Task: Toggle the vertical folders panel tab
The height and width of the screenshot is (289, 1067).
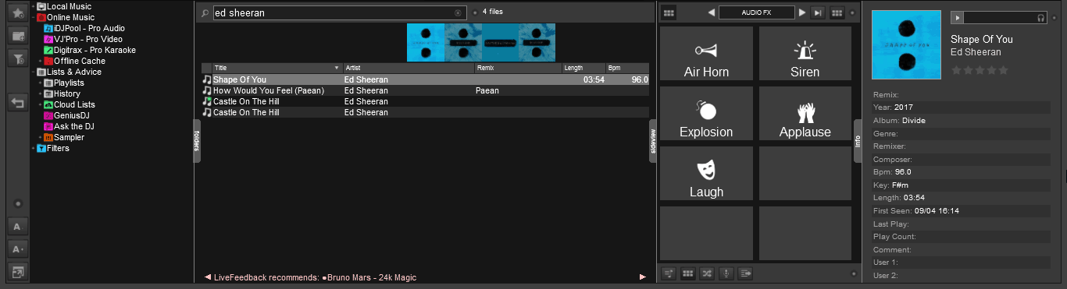Action: click(197, 141)
